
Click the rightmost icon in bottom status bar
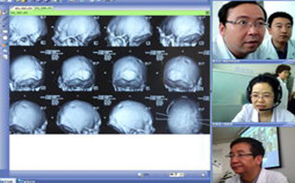(203, 175)
